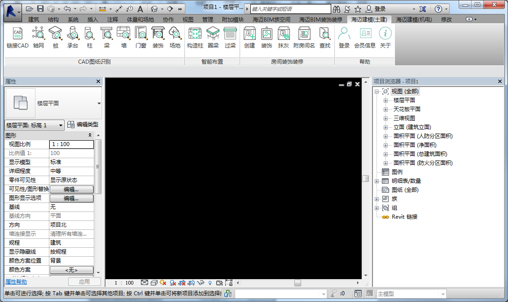Click the 场地 recognition tool
Viewport: 508px width, 302px height.
point(175,38)
